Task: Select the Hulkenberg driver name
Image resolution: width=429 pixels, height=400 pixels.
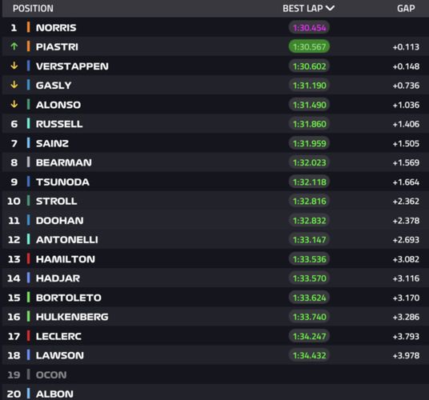Action: 72,317
